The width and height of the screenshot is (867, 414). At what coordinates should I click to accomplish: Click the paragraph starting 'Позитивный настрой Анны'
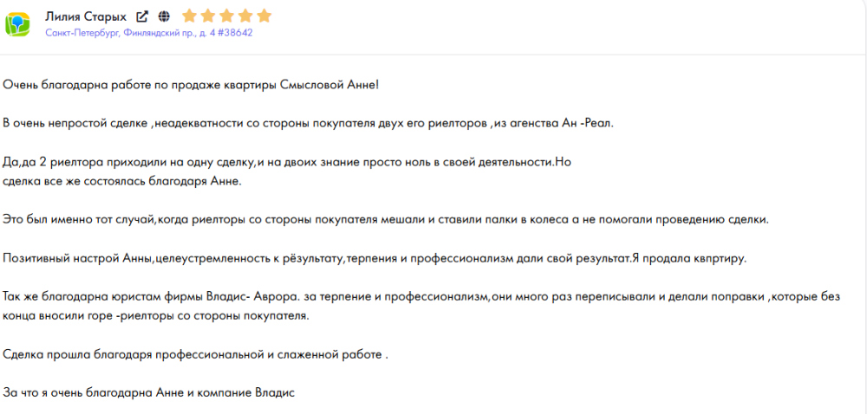(x=375, y=258)
